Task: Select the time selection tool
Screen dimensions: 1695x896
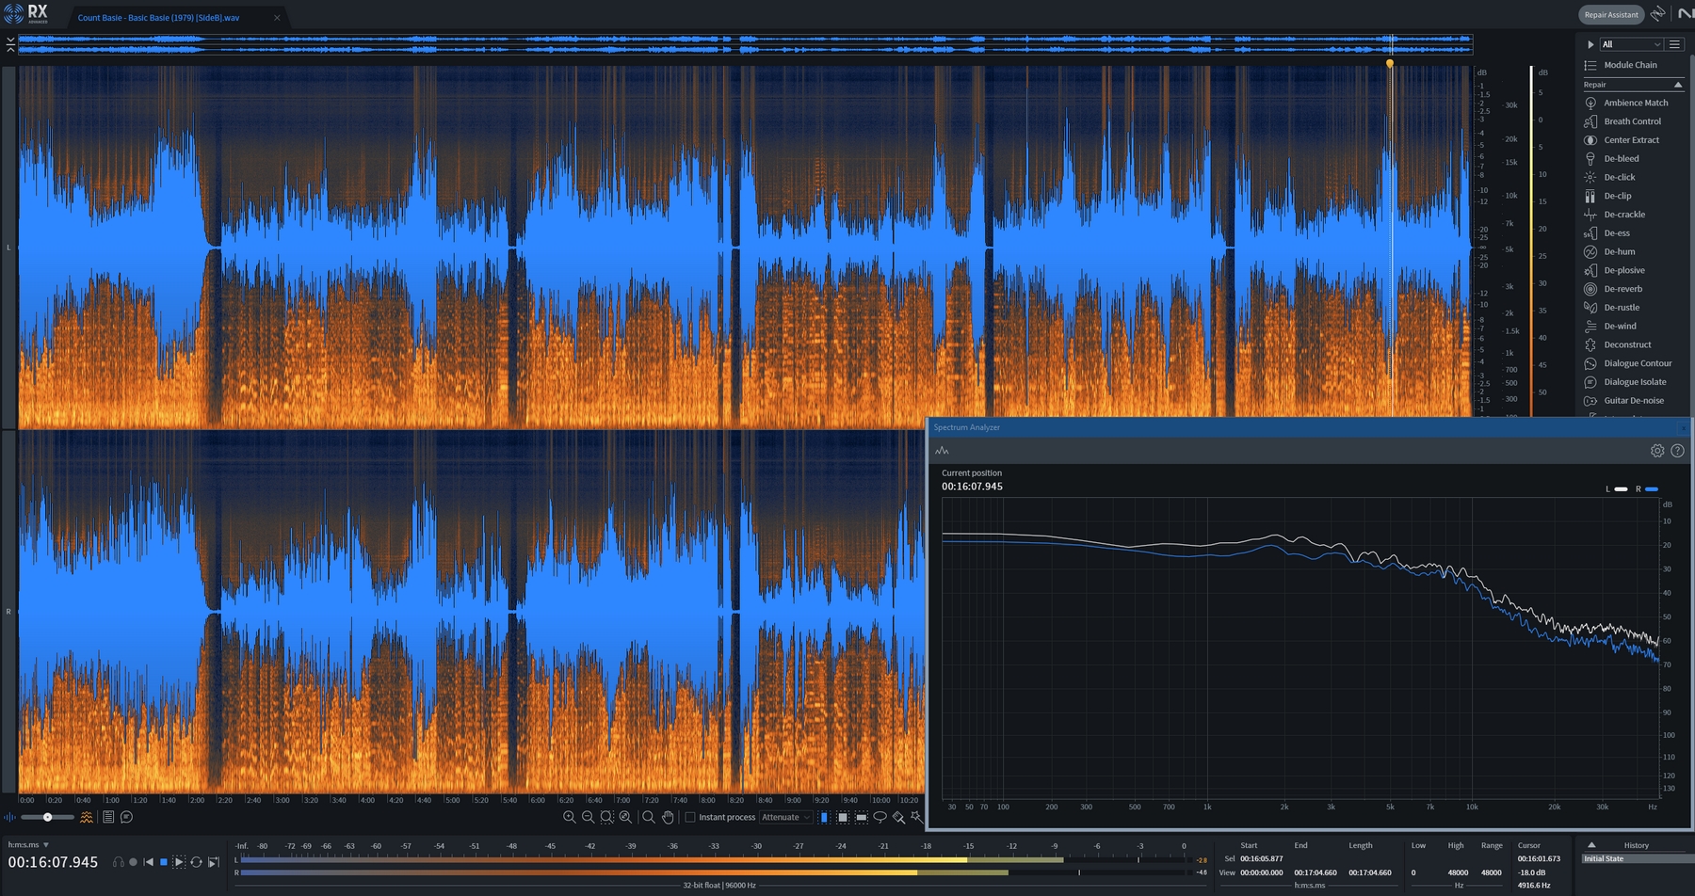Action: 824,817
